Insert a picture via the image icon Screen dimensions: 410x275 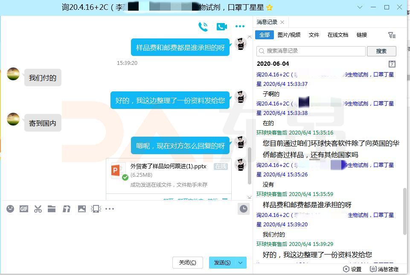(82, 209)
